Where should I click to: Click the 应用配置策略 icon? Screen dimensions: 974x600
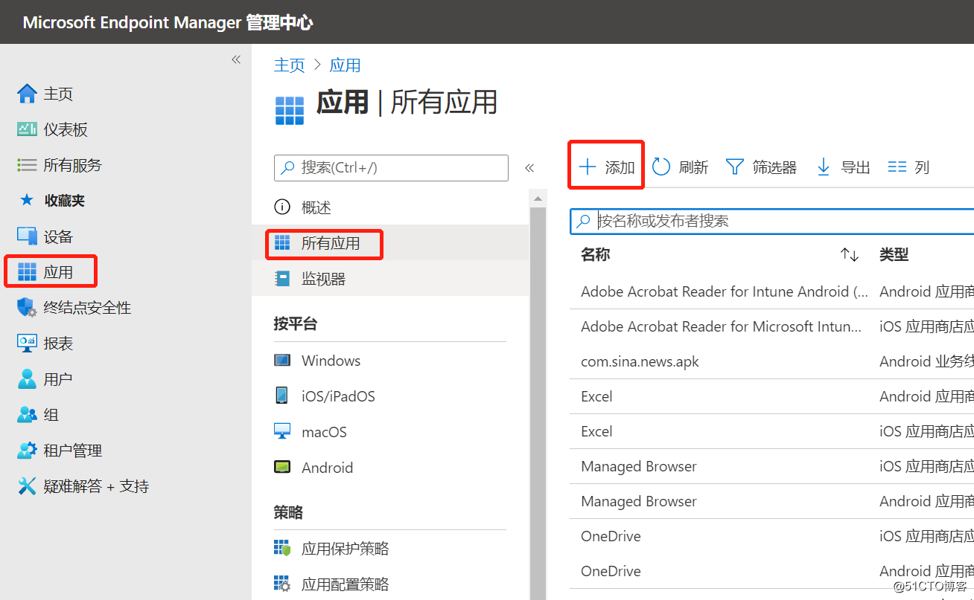pyautogui.click(x=282, y=584)
